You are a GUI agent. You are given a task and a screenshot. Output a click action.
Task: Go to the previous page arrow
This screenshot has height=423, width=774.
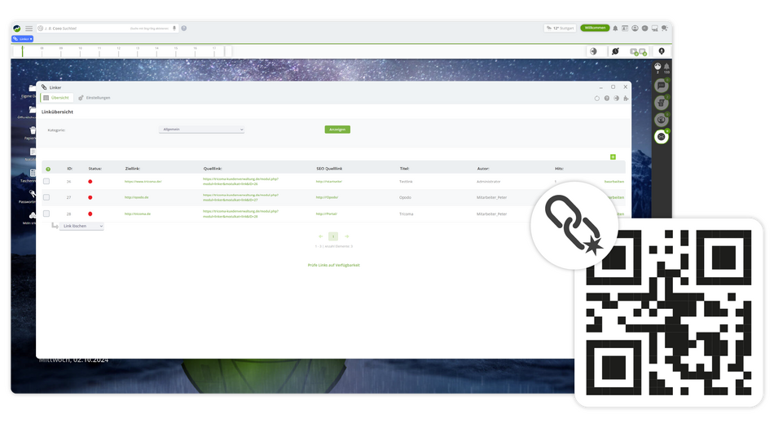(321, 236)
